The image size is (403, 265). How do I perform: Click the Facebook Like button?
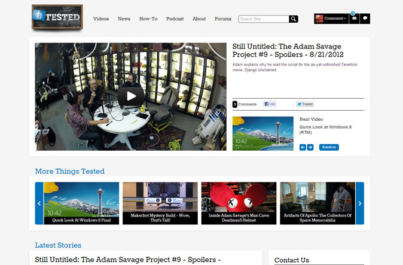point(270,104)
